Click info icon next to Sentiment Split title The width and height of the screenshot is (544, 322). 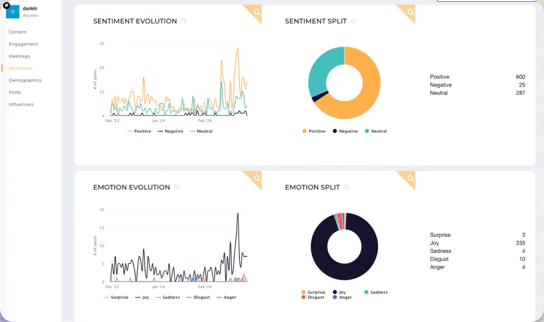[x=353, y=21]
